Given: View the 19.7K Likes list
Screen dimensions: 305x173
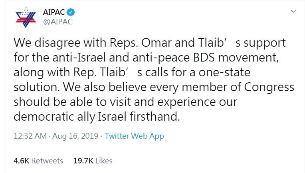Looking at the screenshot, I should point(93,161).
